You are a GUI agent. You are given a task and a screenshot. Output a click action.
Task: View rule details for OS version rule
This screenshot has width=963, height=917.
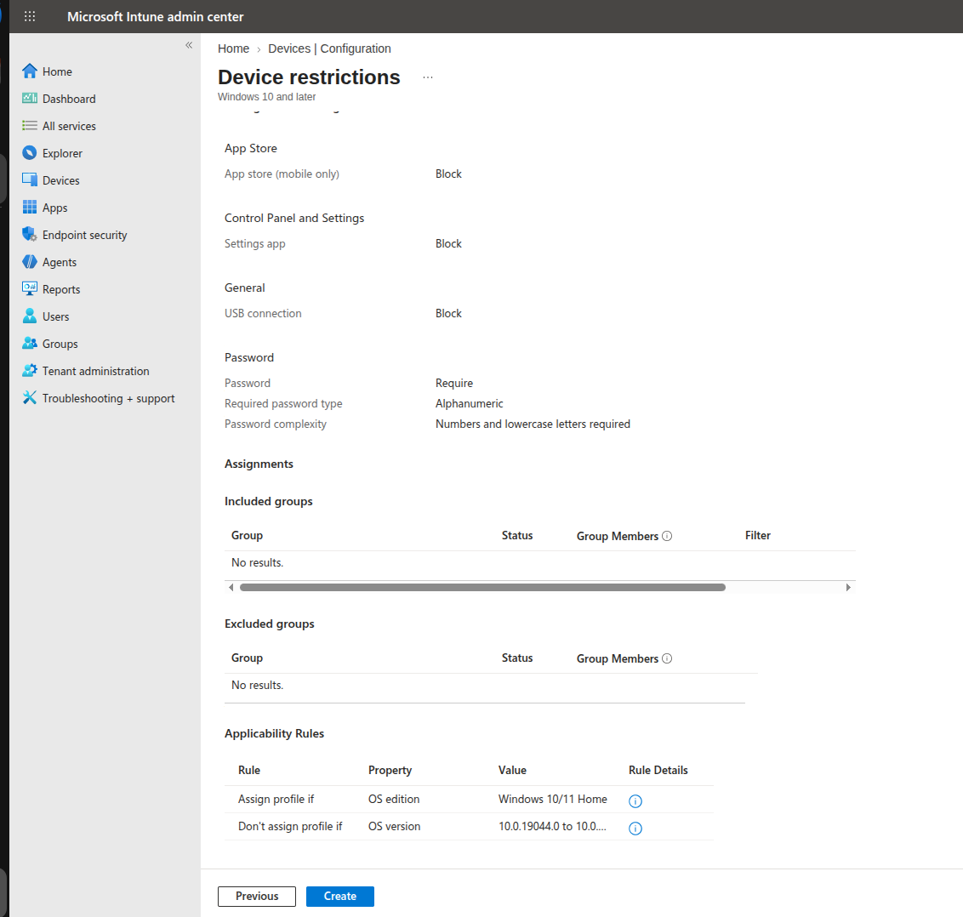(635, 829)
